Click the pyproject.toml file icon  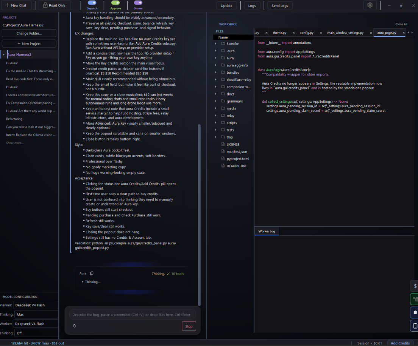[x=223, y=159]
